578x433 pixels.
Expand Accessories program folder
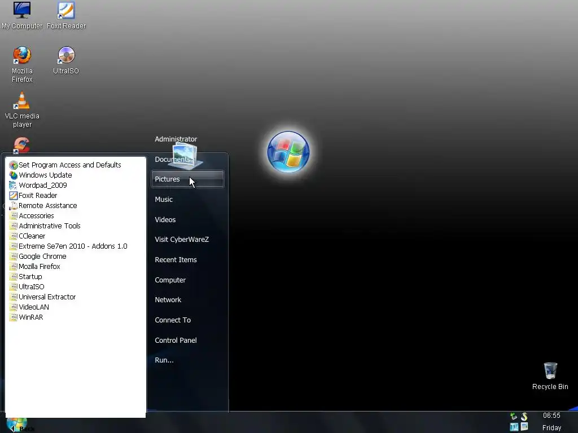pos(32,216)
